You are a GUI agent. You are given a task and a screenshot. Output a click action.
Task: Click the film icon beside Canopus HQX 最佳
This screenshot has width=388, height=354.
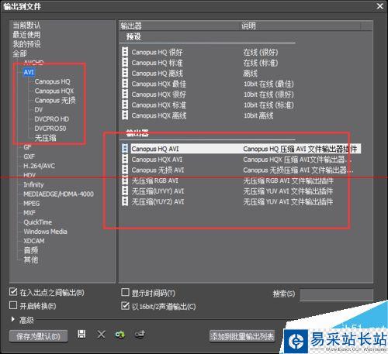[125, 84]
